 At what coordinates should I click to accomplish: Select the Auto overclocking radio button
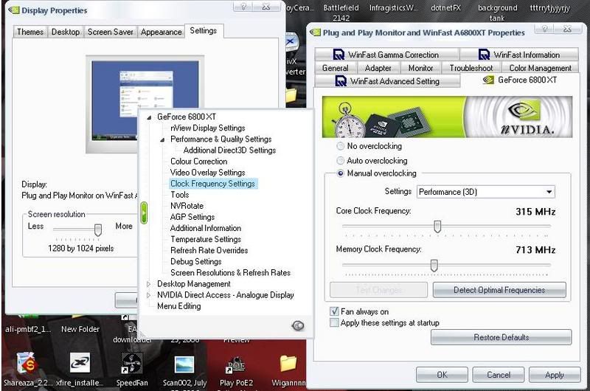(341, 161)
